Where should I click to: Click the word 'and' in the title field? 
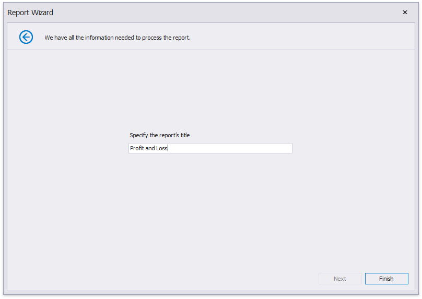point(150,148)
